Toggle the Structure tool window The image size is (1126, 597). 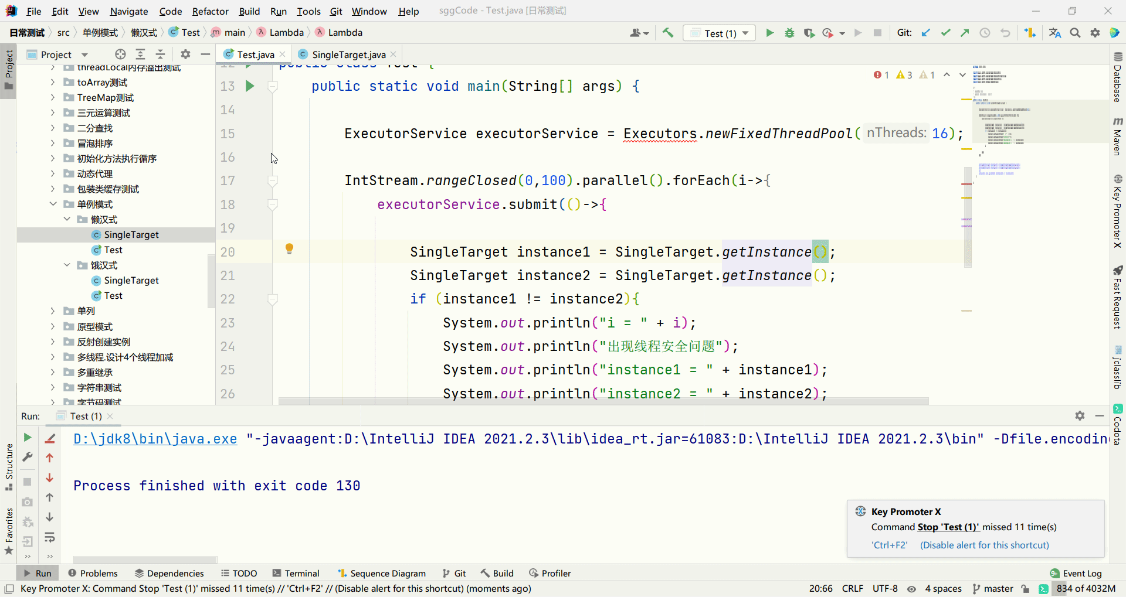(x=9, y=467)
